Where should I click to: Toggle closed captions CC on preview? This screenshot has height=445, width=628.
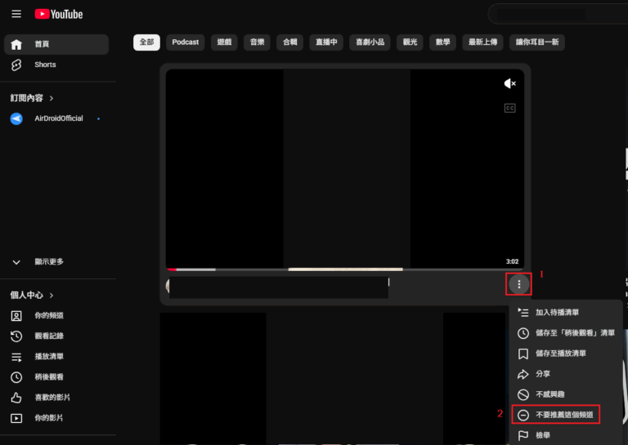coord(510,108)
